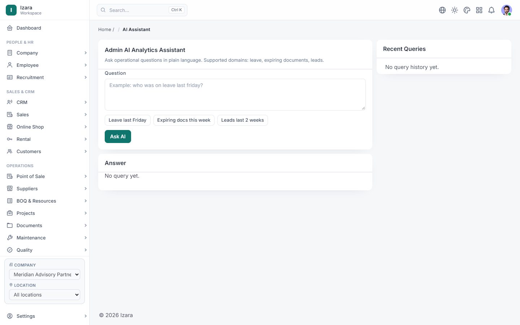Expand the Documents menu chevron
This screenshot has height=325, width=520.
point(86,225)
